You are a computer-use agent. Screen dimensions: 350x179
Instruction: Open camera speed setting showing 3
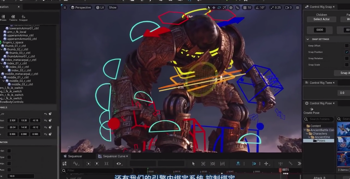[288, 8]
